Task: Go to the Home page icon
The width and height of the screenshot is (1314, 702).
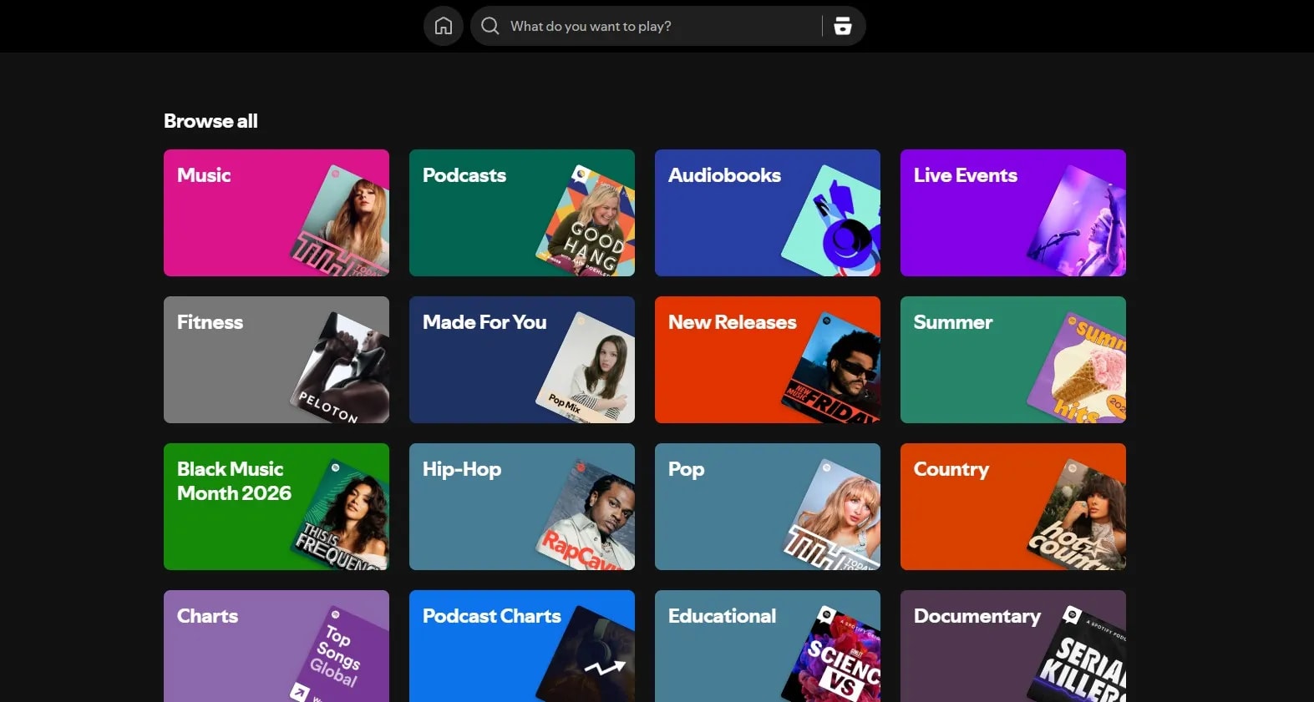Action: 444,26
